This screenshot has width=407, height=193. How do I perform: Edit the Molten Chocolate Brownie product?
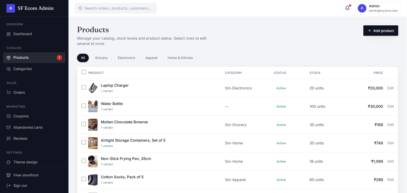click(x=390, y=125)
